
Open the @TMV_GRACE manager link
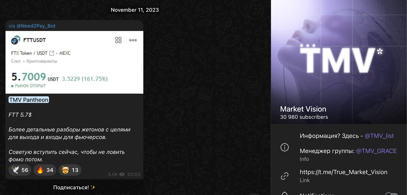pos(376,151)
